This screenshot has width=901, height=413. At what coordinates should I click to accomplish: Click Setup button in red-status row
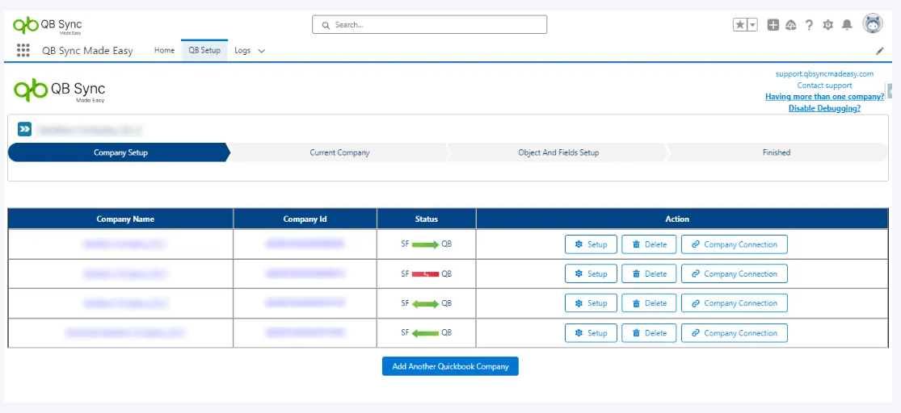(591, 273)
